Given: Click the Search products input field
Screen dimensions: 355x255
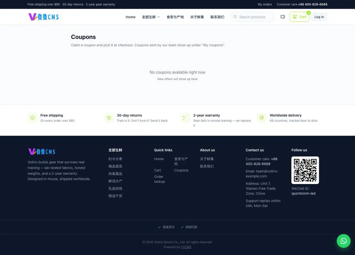Looking at the screenshot, I should coord(252,17).
